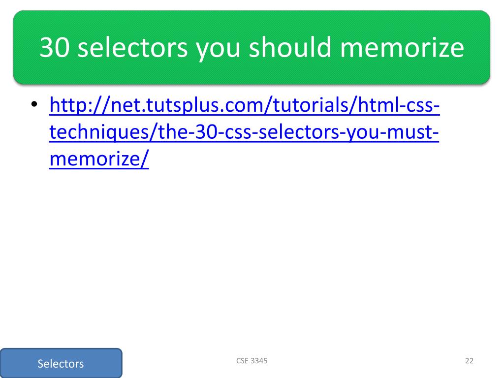This screenshot has width=504, height=378.
Task: Click the blue Selectors button
Action: pyautogui.click(x=61, y=363)
